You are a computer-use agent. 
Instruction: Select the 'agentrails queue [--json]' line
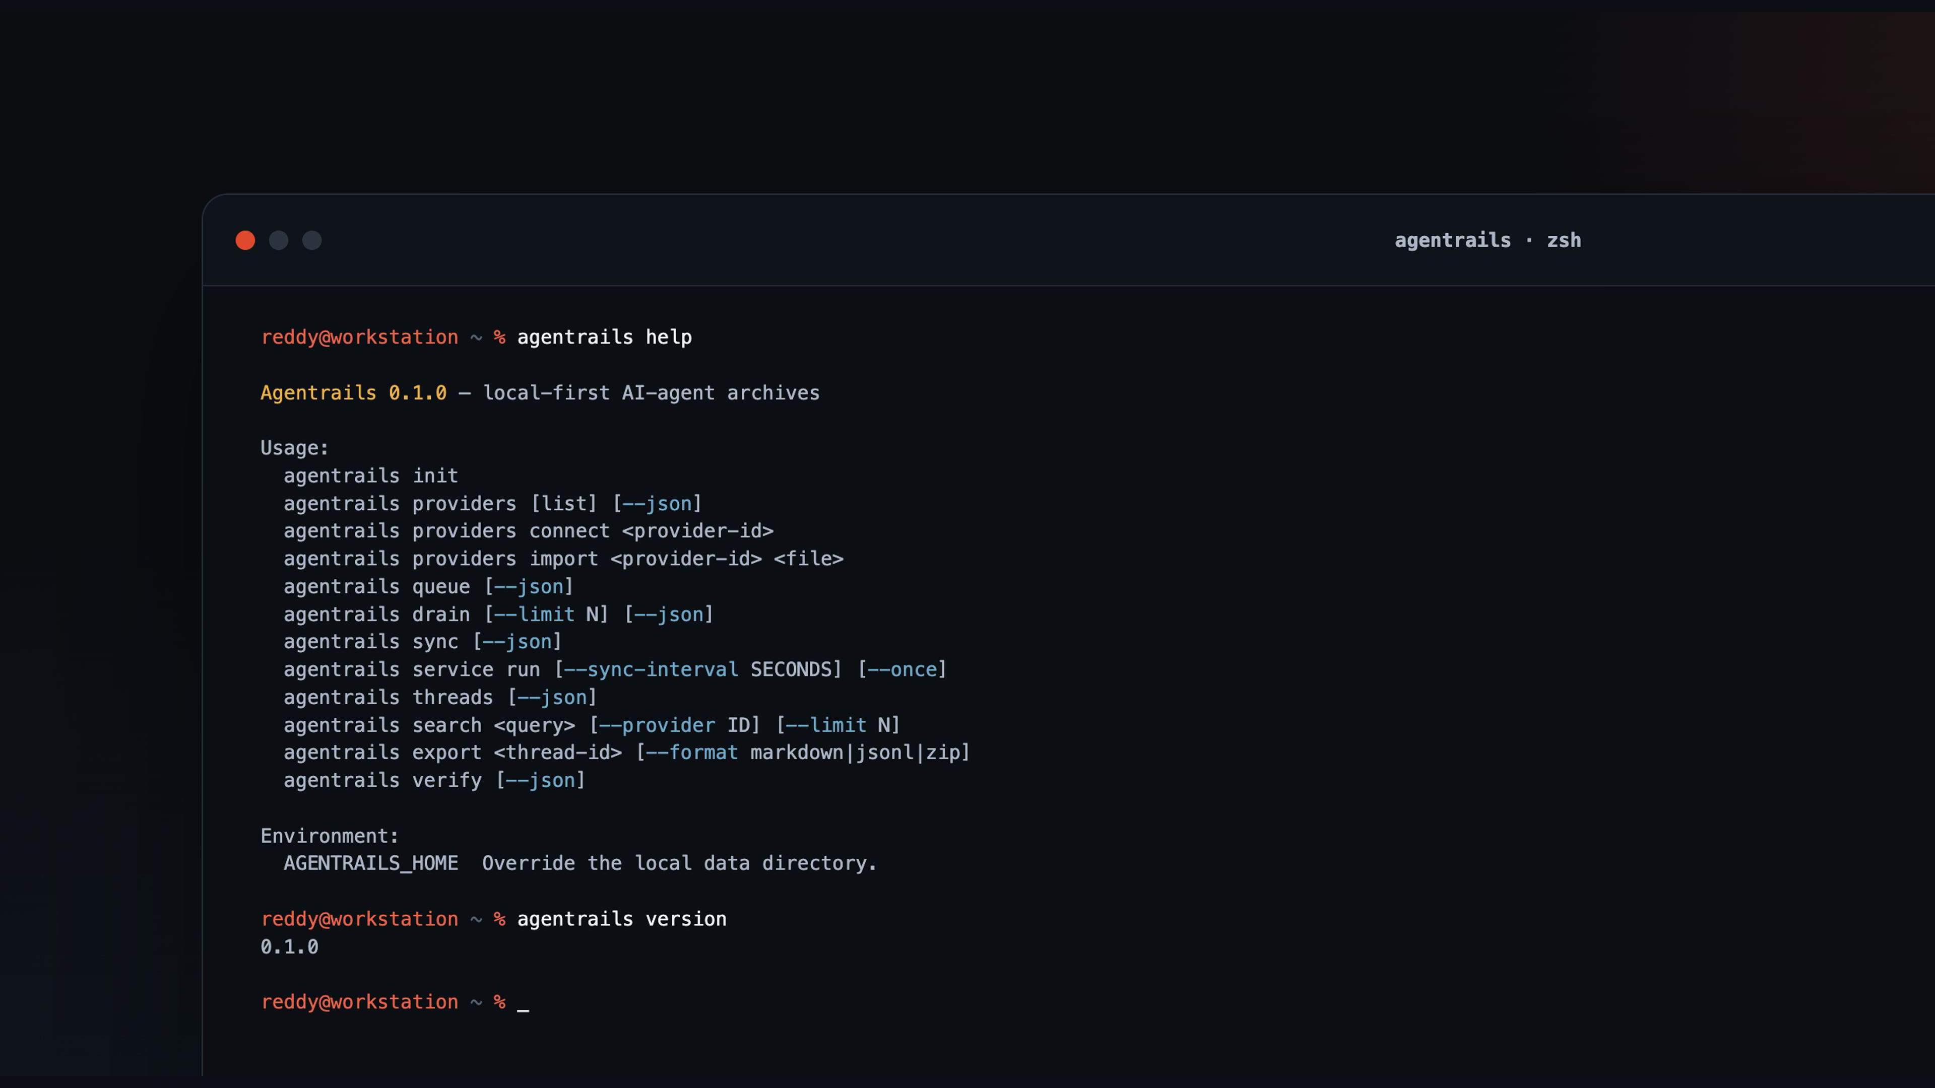pyautogui.click(x=428, y=586)
